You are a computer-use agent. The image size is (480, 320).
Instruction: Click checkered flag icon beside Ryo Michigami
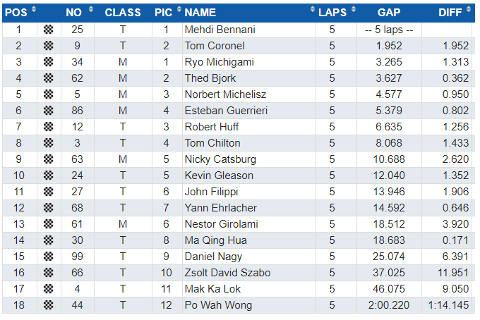(48, 62)
